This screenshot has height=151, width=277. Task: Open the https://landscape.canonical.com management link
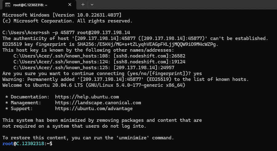98,103
